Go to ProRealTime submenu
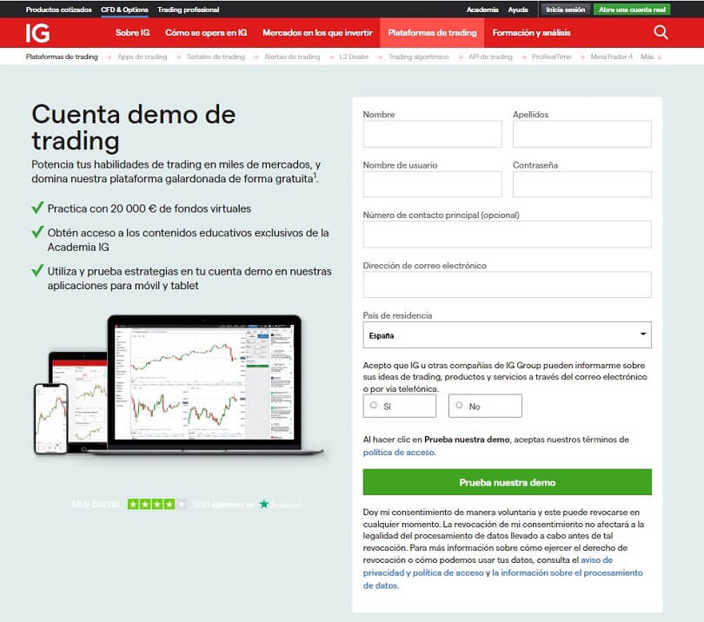The width and height of the screenshot is (704, 622). [551, 56]
